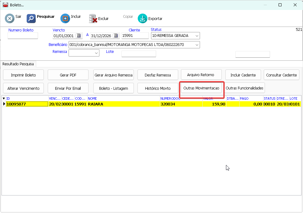Click the Numero Boleto input field

23,36
